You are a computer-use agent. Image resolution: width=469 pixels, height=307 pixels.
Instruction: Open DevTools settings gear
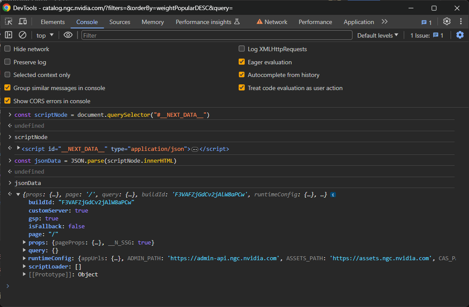[447, 21]
